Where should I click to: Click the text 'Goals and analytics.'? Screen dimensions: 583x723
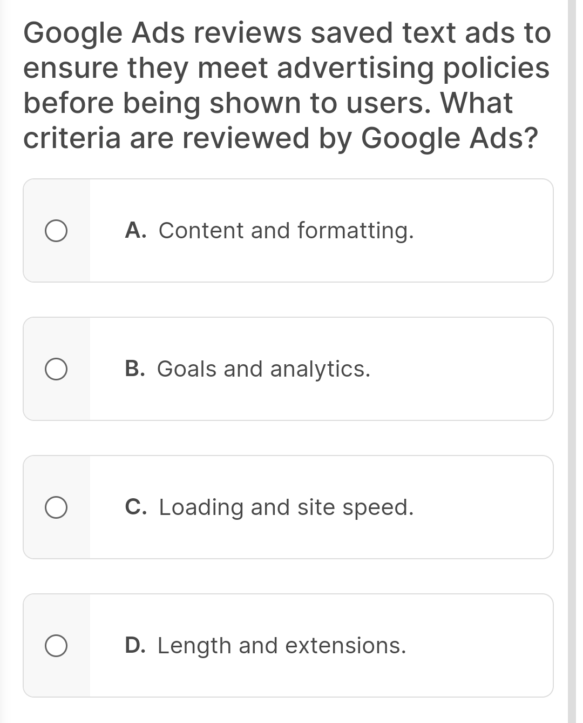pyautogui.click(x=263, y=369)
